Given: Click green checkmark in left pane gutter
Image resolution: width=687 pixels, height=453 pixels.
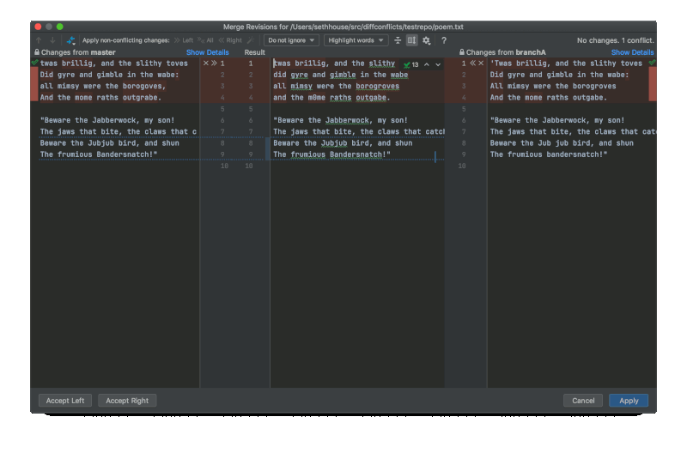Looking at the screenshot, I should click(34, 63).
